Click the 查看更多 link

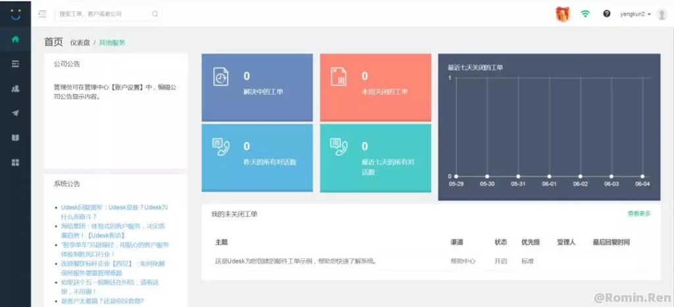click(x=638, y=214)
